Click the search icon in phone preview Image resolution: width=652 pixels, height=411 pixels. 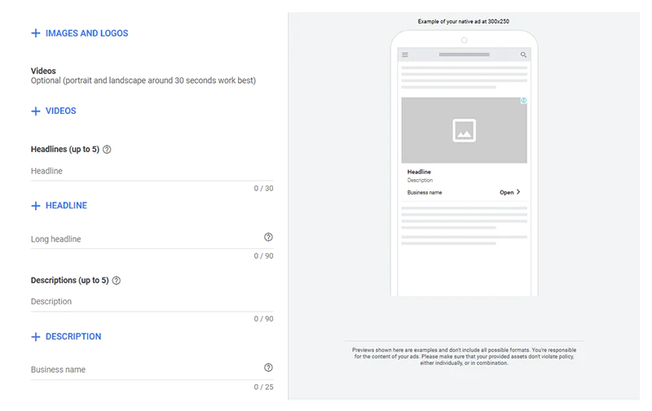523,55
